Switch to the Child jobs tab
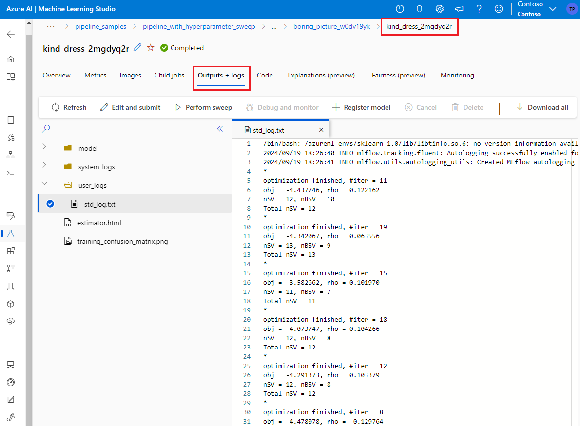The image size is (580, 426). (x=169, y=75)
